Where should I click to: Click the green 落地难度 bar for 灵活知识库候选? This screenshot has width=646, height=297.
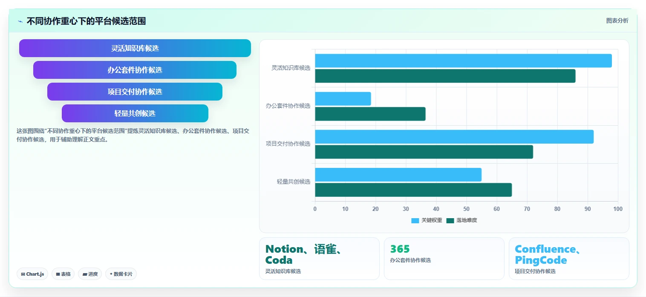click(445, 76)
